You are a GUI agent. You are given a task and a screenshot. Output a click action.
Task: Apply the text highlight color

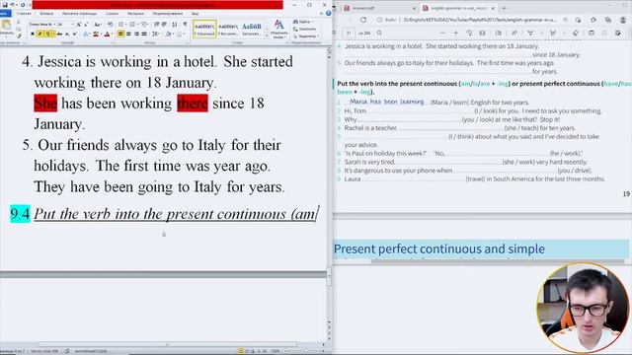[x=96, y=34]
